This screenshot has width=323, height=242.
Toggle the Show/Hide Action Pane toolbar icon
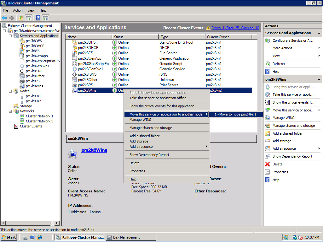pyautogui.click(x=45, y=18)
